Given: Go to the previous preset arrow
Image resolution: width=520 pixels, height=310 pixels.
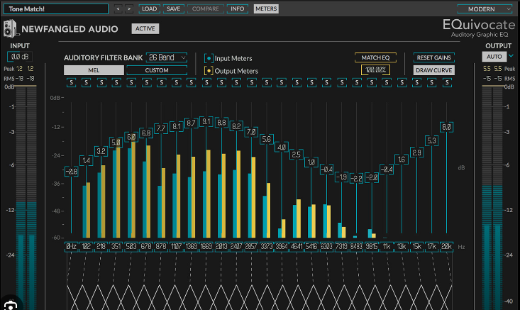Looking at the screenshot, I should (118, 9).
